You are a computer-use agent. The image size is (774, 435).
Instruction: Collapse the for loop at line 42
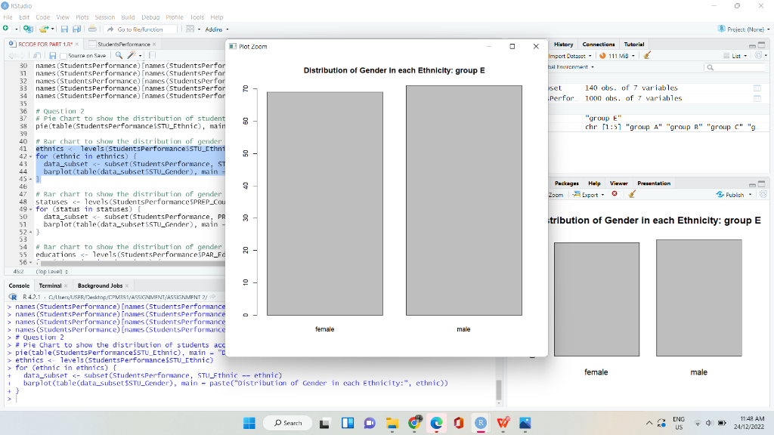coord(30,156)
